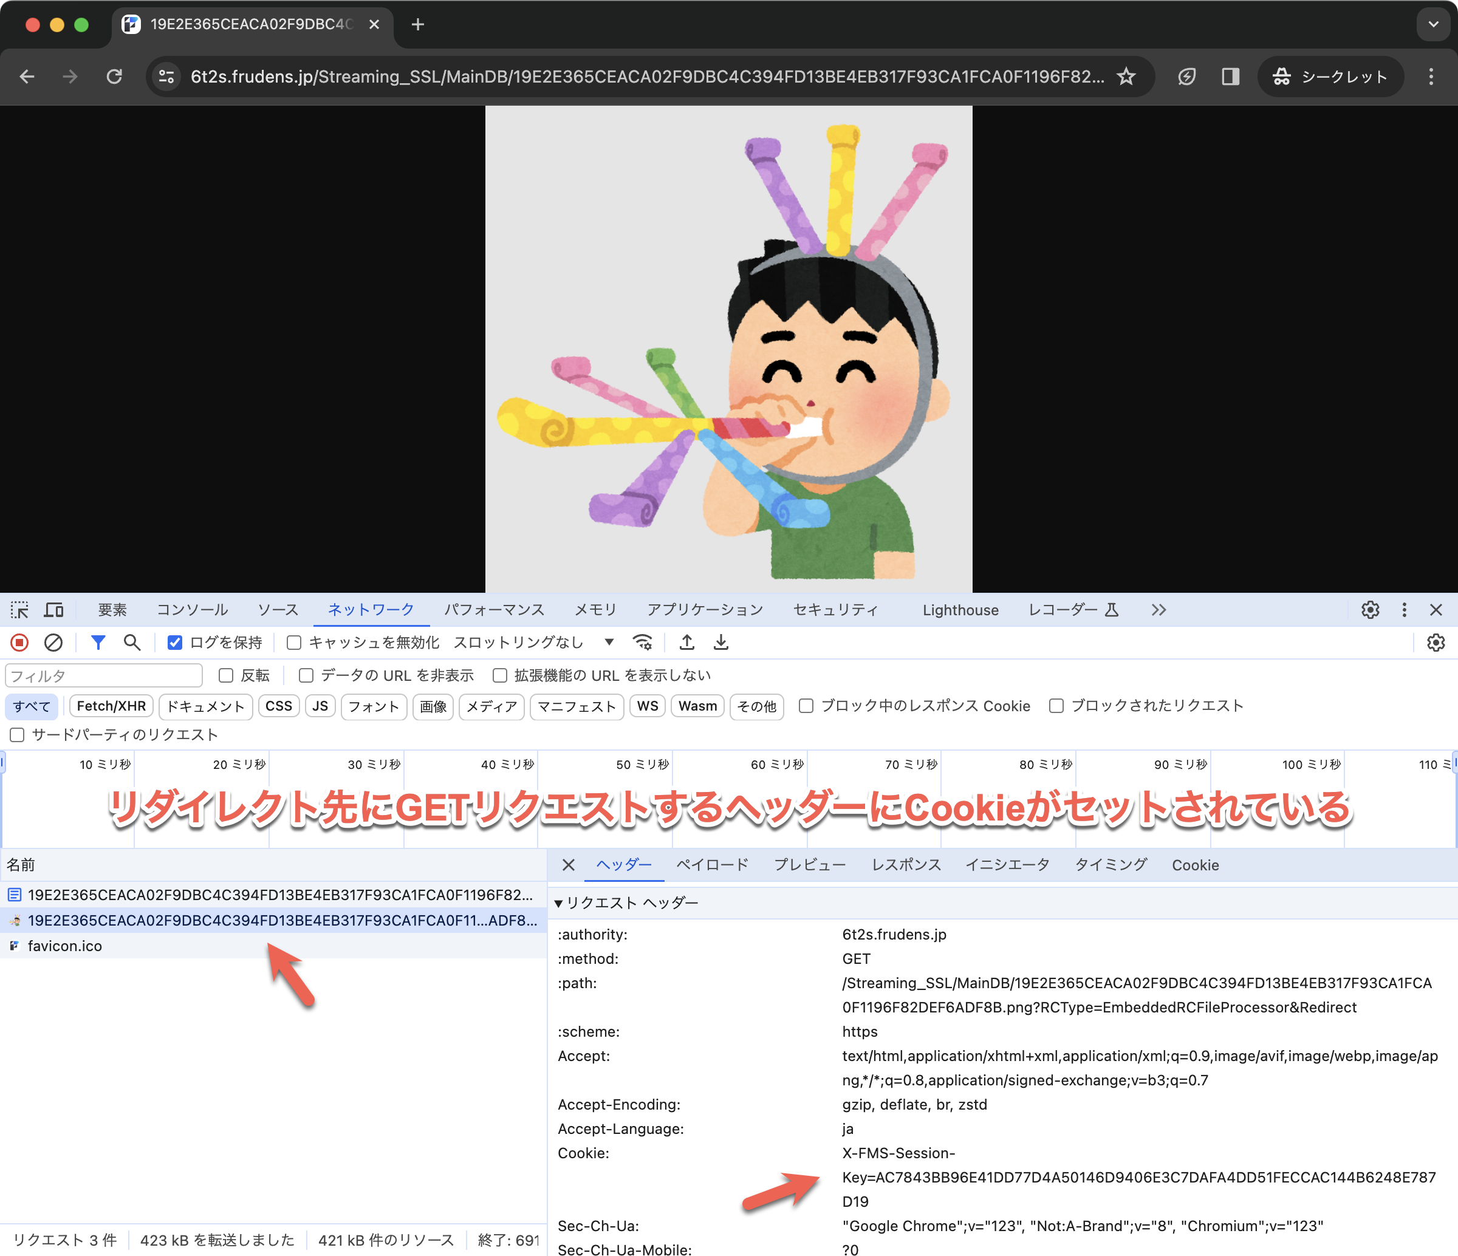Open Network panel settings gear

pos(1436,643)
